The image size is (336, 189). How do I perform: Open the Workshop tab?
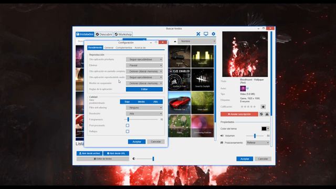123,34
